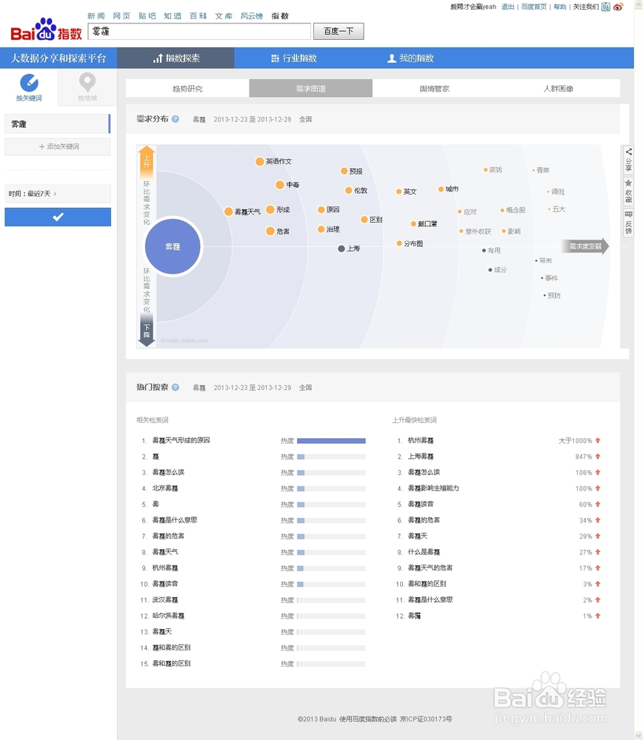Click the heat bar for 雾霾天气形成的原因
Screen dimensions: 643x740
pos(331,441)
